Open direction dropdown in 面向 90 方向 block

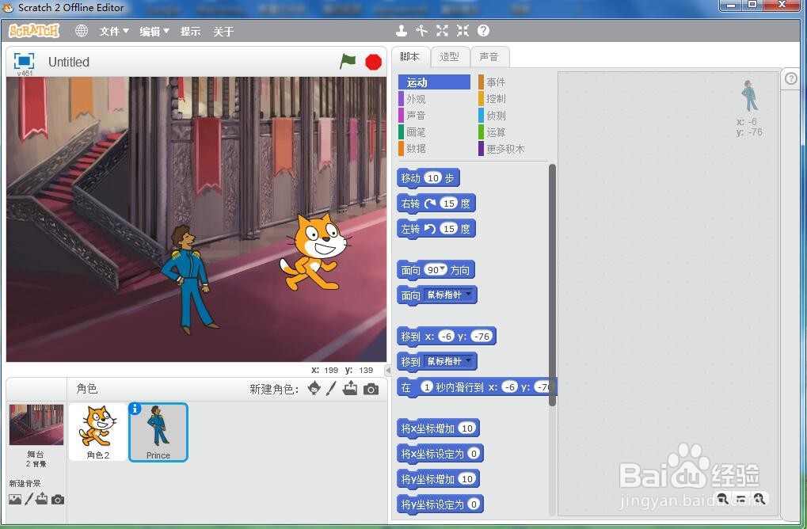[x=442, y=269]
